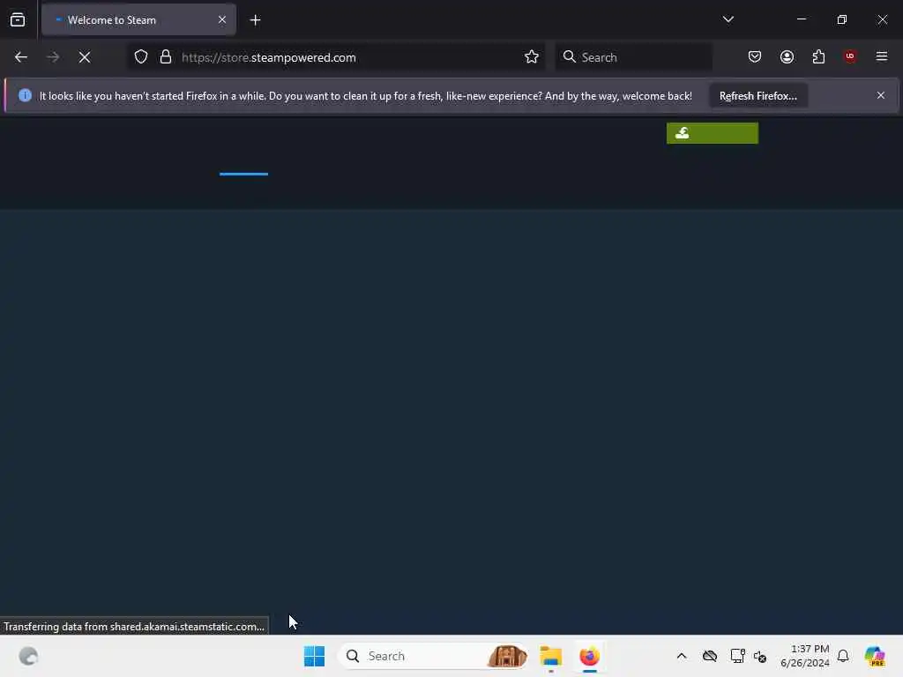The height and width of the screenshot is (677, 903).
Task: Select the Welcome to Steam tab
Action: tap(138, 20)
